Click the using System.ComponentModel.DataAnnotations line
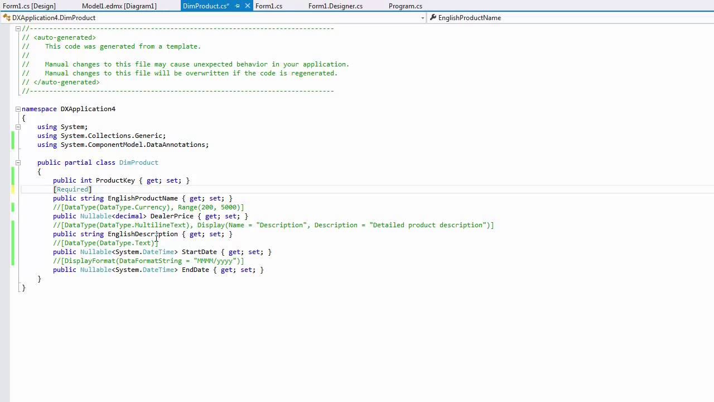The width and height of the screenshot is (714, 402). click(x=123, y=145)
